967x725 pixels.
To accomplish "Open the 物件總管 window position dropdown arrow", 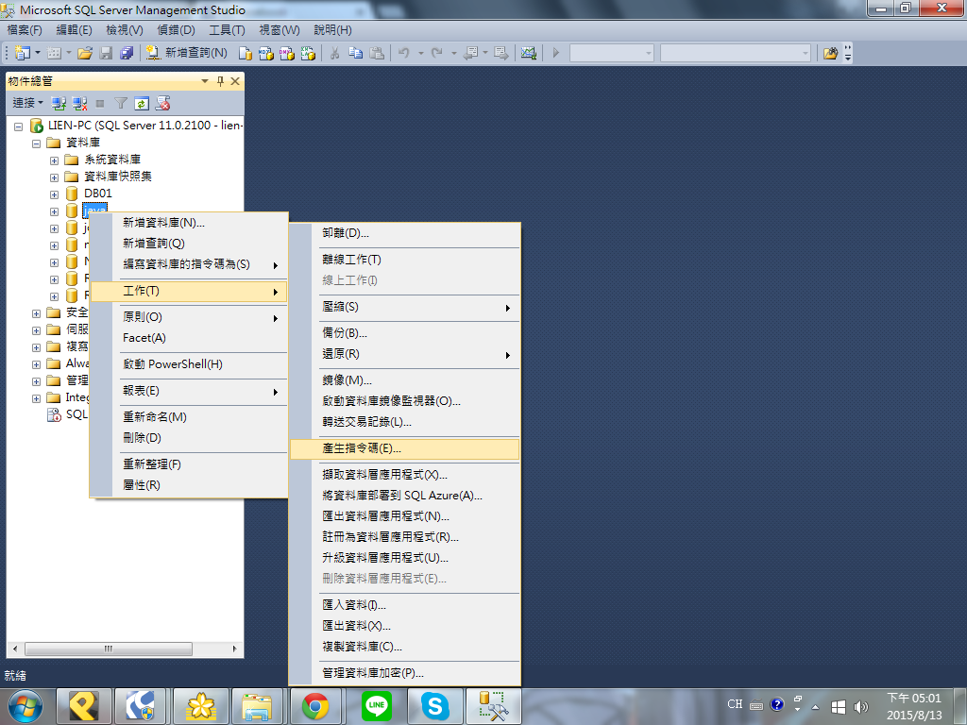I will click(205, 81).
